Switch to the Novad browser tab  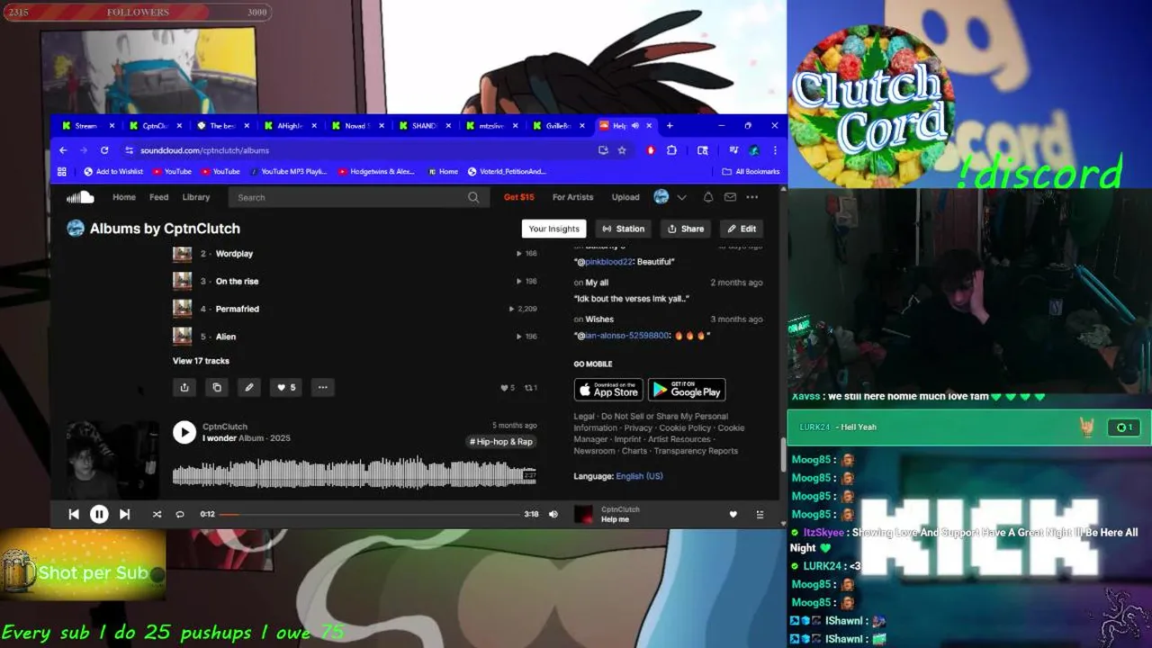[355, 125]
